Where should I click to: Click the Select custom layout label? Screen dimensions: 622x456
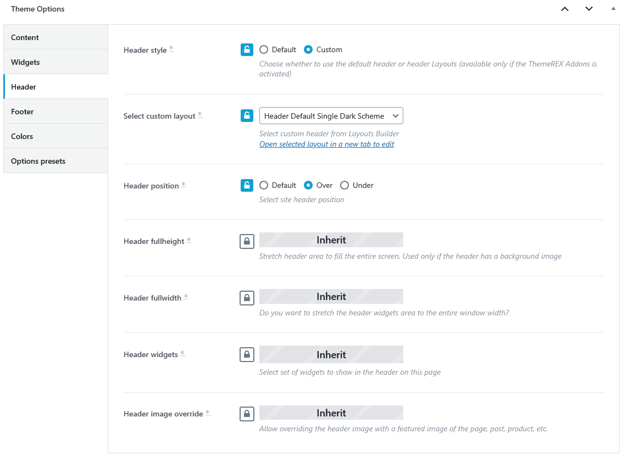159,116
